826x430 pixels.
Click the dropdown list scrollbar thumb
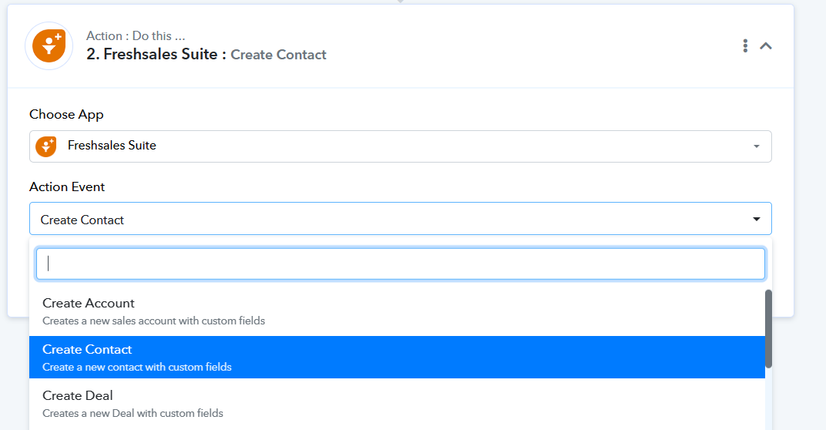[768, 329]
